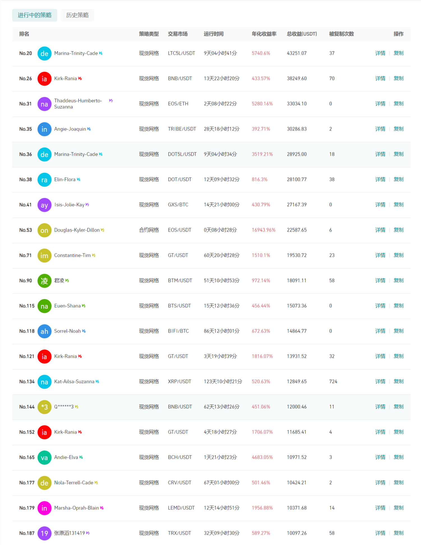
Task: Open 详情 for the CRV/USDT strategy
Action: click(380, 482)
